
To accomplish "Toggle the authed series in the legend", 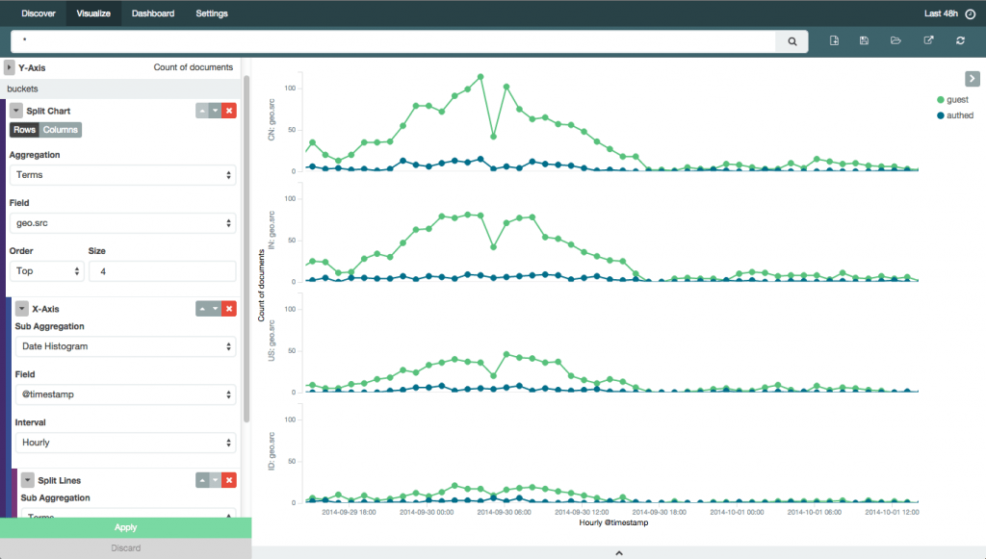I will 959,114.
